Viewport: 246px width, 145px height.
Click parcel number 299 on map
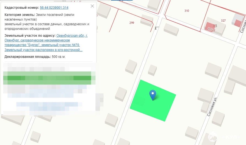click(132, 23)
